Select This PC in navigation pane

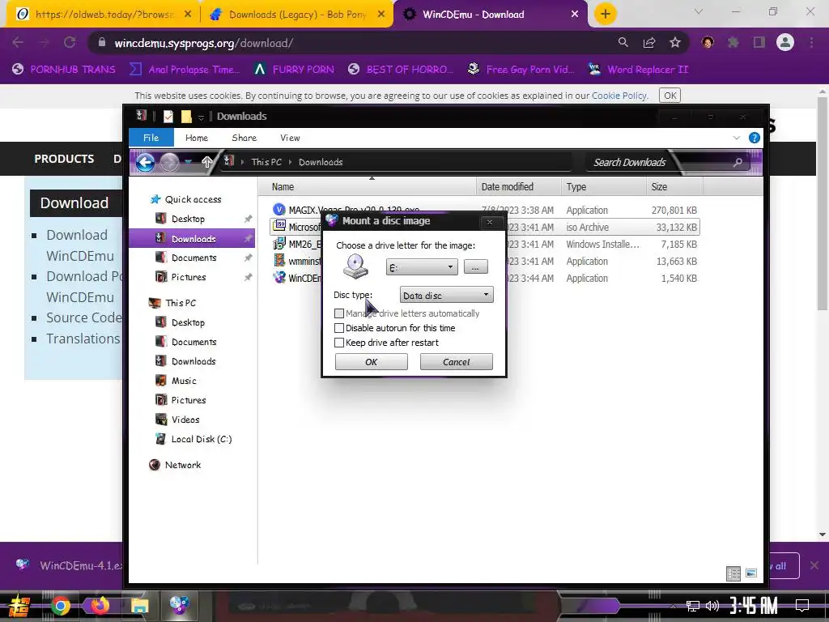point(180,303)
